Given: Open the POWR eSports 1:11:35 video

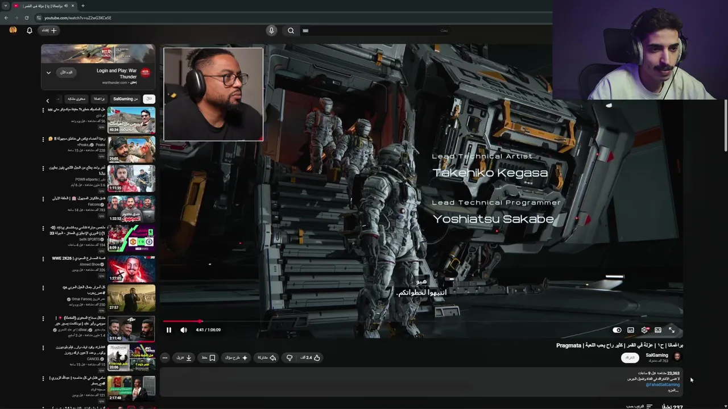Looking at the screenshot, I should [x=131, y=179].
